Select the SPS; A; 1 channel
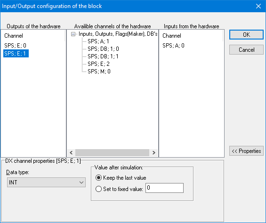The width and height of the screenshot is (266, 223). pyautogui.click(x=98, y=41)
